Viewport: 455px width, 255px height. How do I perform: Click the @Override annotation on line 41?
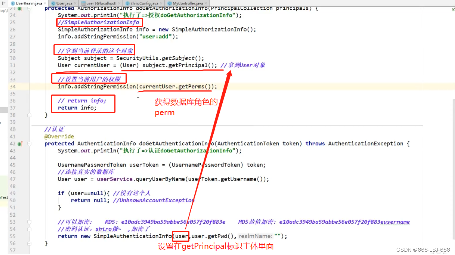[59, 137]
